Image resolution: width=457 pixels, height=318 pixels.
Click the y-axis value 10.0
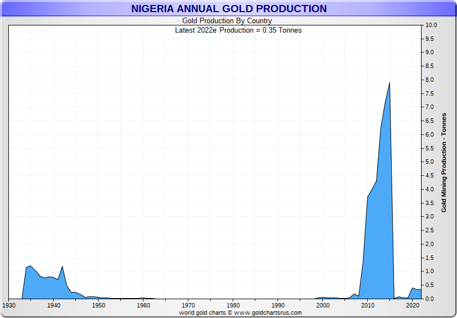(x=431, y=25)
